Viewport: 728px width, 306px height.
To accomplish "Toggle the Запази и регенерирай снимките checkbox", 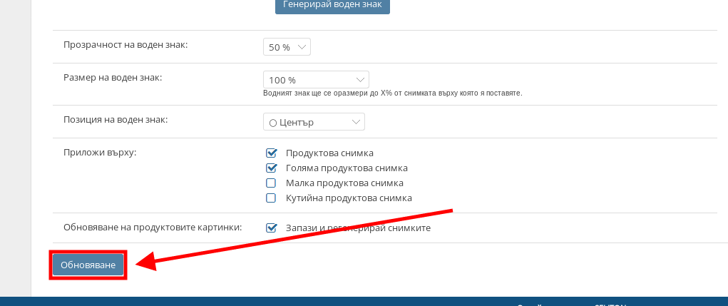I will [271, 228].
